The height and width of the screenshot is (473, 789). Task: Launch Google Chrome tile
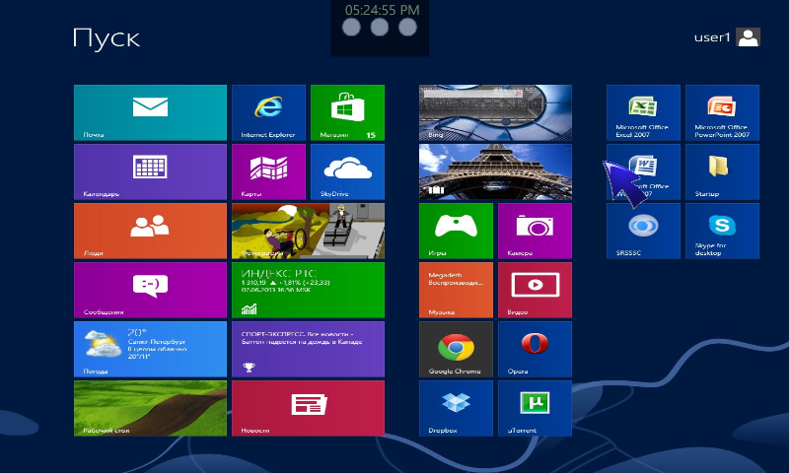point(456,350)
